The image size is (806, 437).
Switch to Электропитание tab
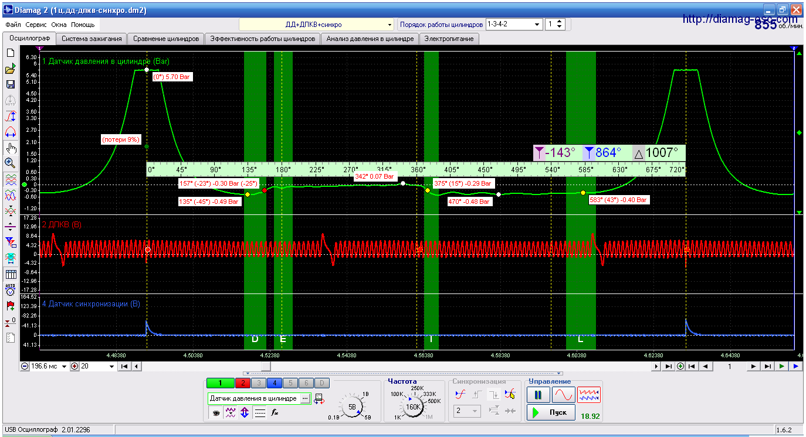[449, 39]
